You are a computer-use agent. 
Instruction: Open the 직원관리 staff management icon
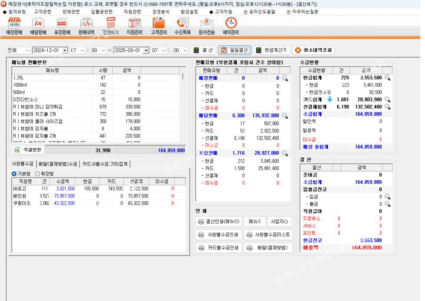click(x=134, y=26)
